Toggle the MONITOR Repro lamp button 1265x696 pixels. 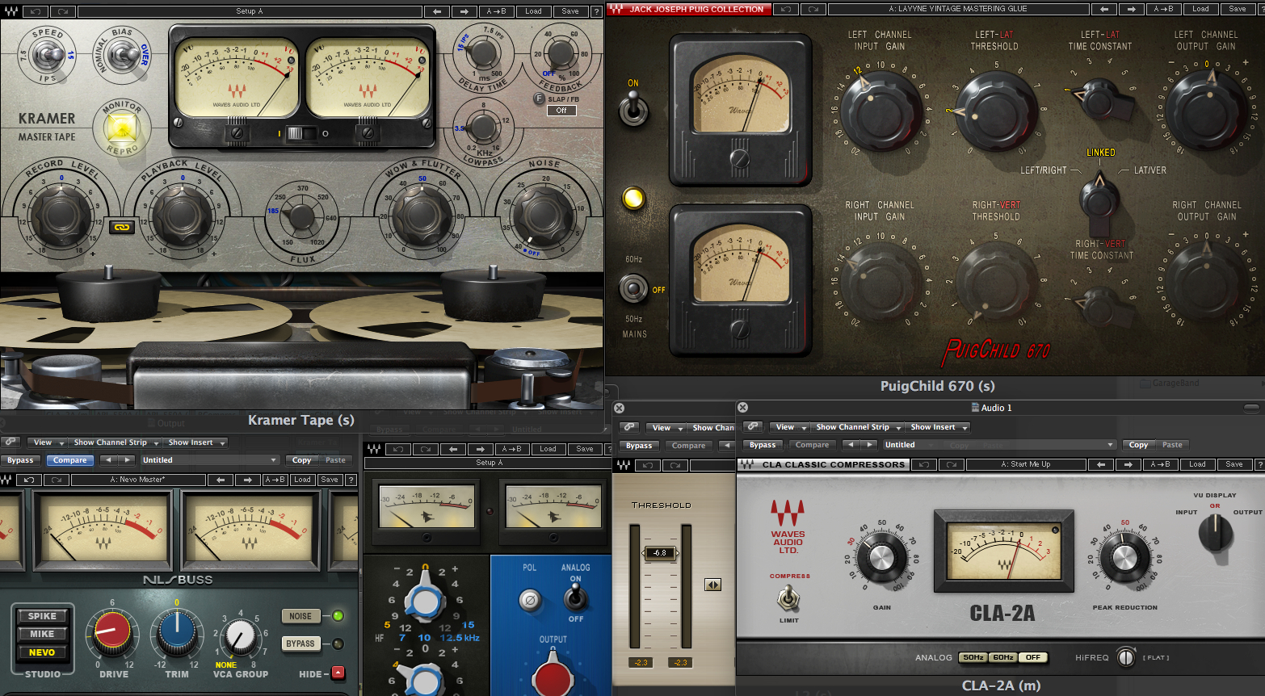(x=121, y=129)
